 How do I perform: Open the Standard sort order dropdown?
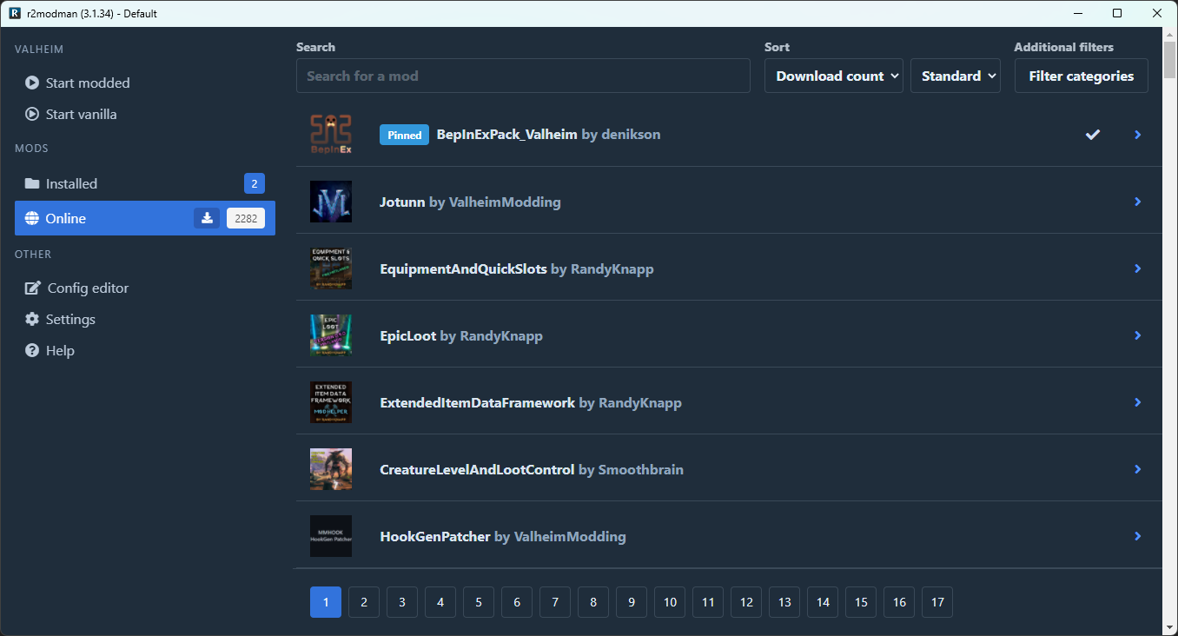956,76
